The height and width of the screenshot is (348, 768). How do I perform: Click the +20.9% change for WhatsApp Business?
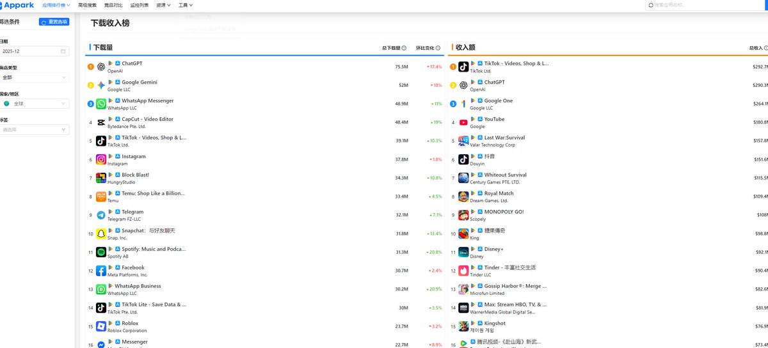[434, 289]
